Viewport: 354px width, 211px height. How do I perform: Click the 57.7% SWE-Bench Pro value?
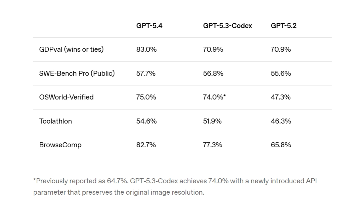pos(146,73)
